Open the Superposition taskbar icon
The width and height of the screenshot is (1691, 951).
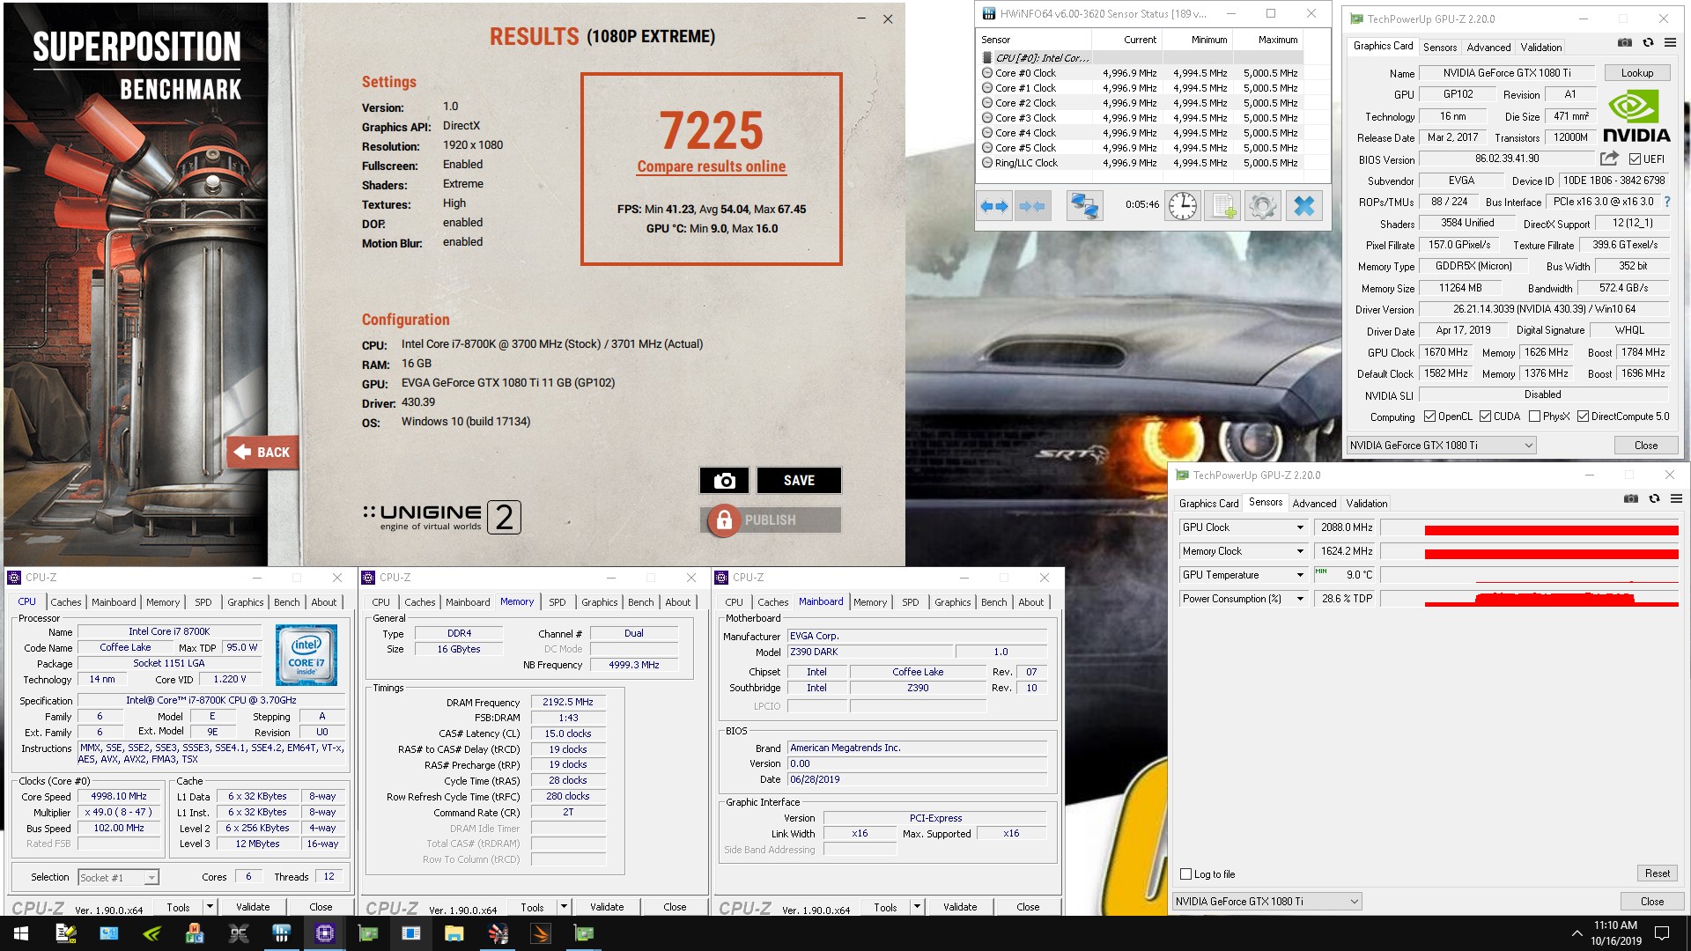point(498,933)
